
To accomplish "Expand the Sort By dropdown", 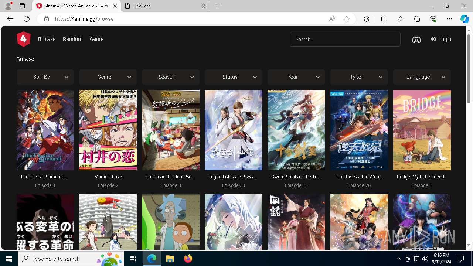I will click(45, 77).
